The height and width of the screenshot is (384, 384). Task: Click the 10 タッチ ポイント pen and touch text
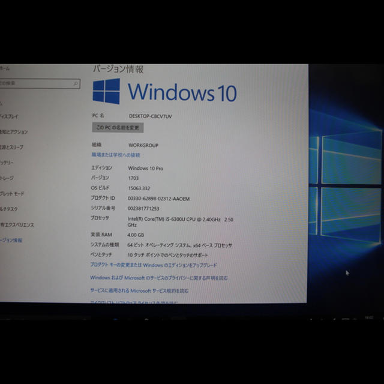click(167, 255)
